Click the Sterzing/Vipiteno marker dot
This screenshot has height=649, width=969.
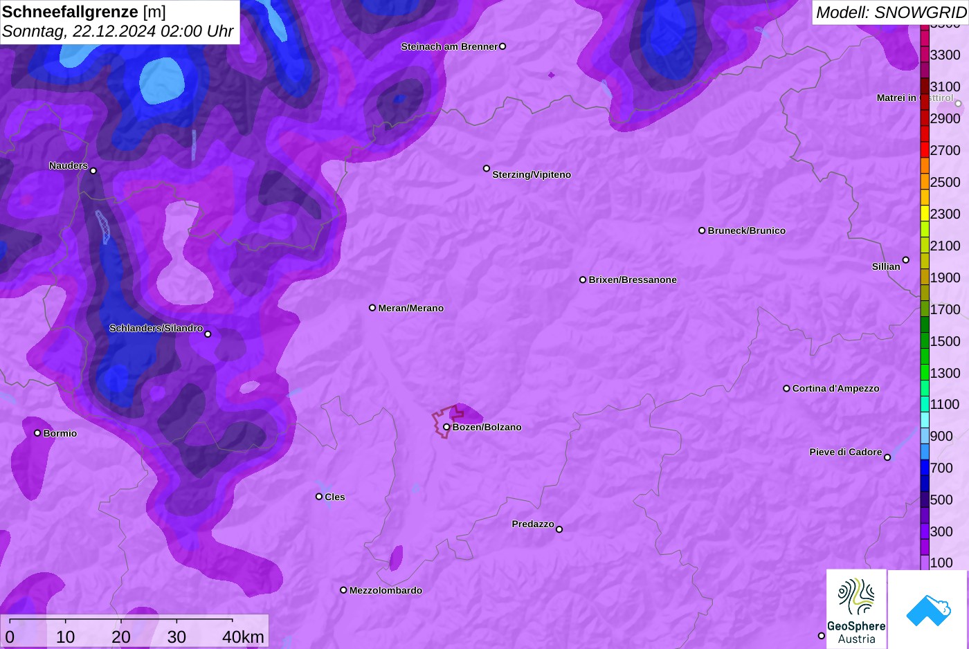tap(487, 168)
